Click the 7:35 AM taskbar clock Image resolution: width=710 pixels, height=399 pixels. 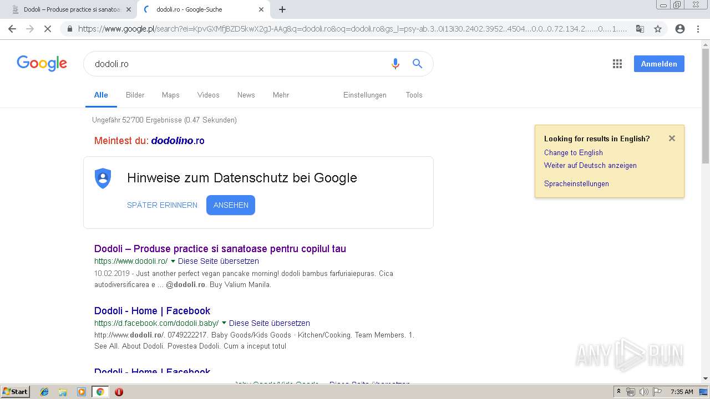coord(682,392)
